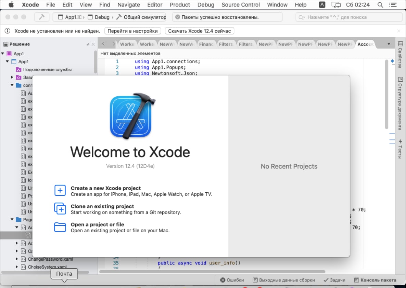
Task: Navigate back in editor history
Action: 104,44
